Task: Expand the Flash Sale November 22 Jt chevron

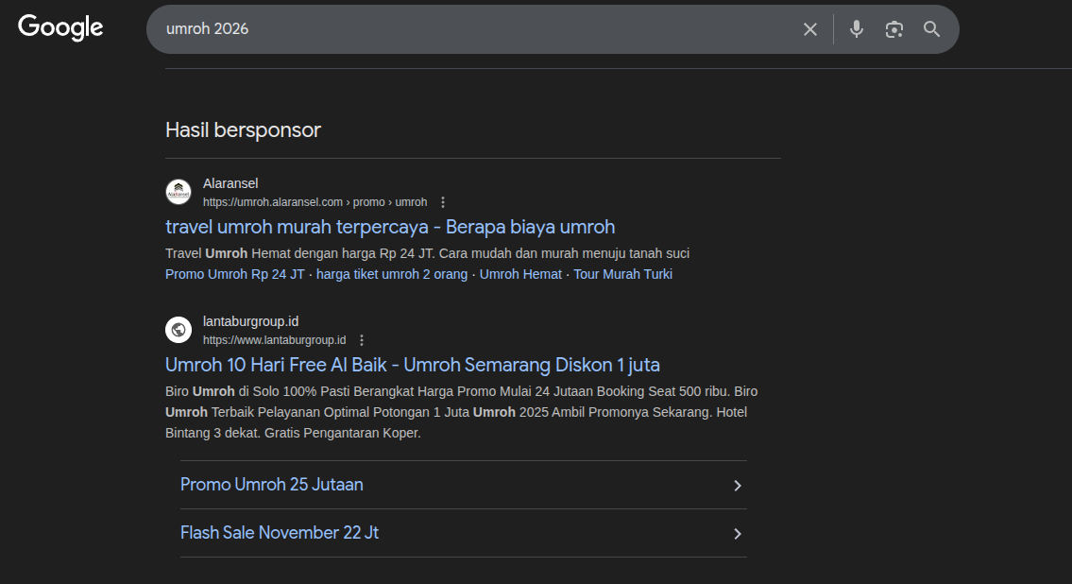Action: 738,534
